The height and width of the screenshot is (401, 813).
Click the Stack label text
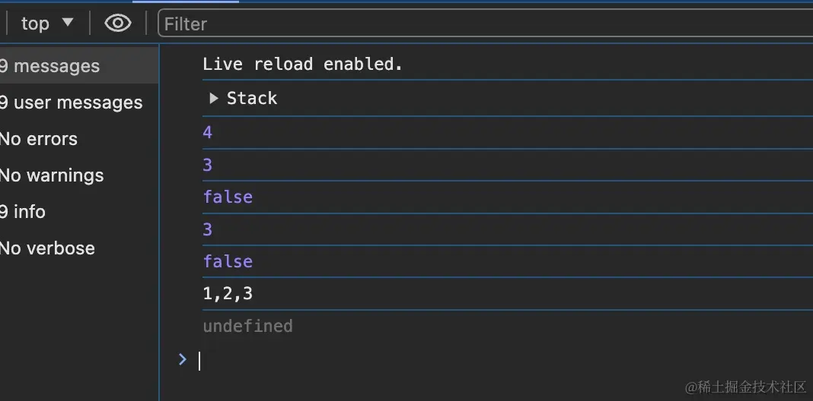point(252,99)
